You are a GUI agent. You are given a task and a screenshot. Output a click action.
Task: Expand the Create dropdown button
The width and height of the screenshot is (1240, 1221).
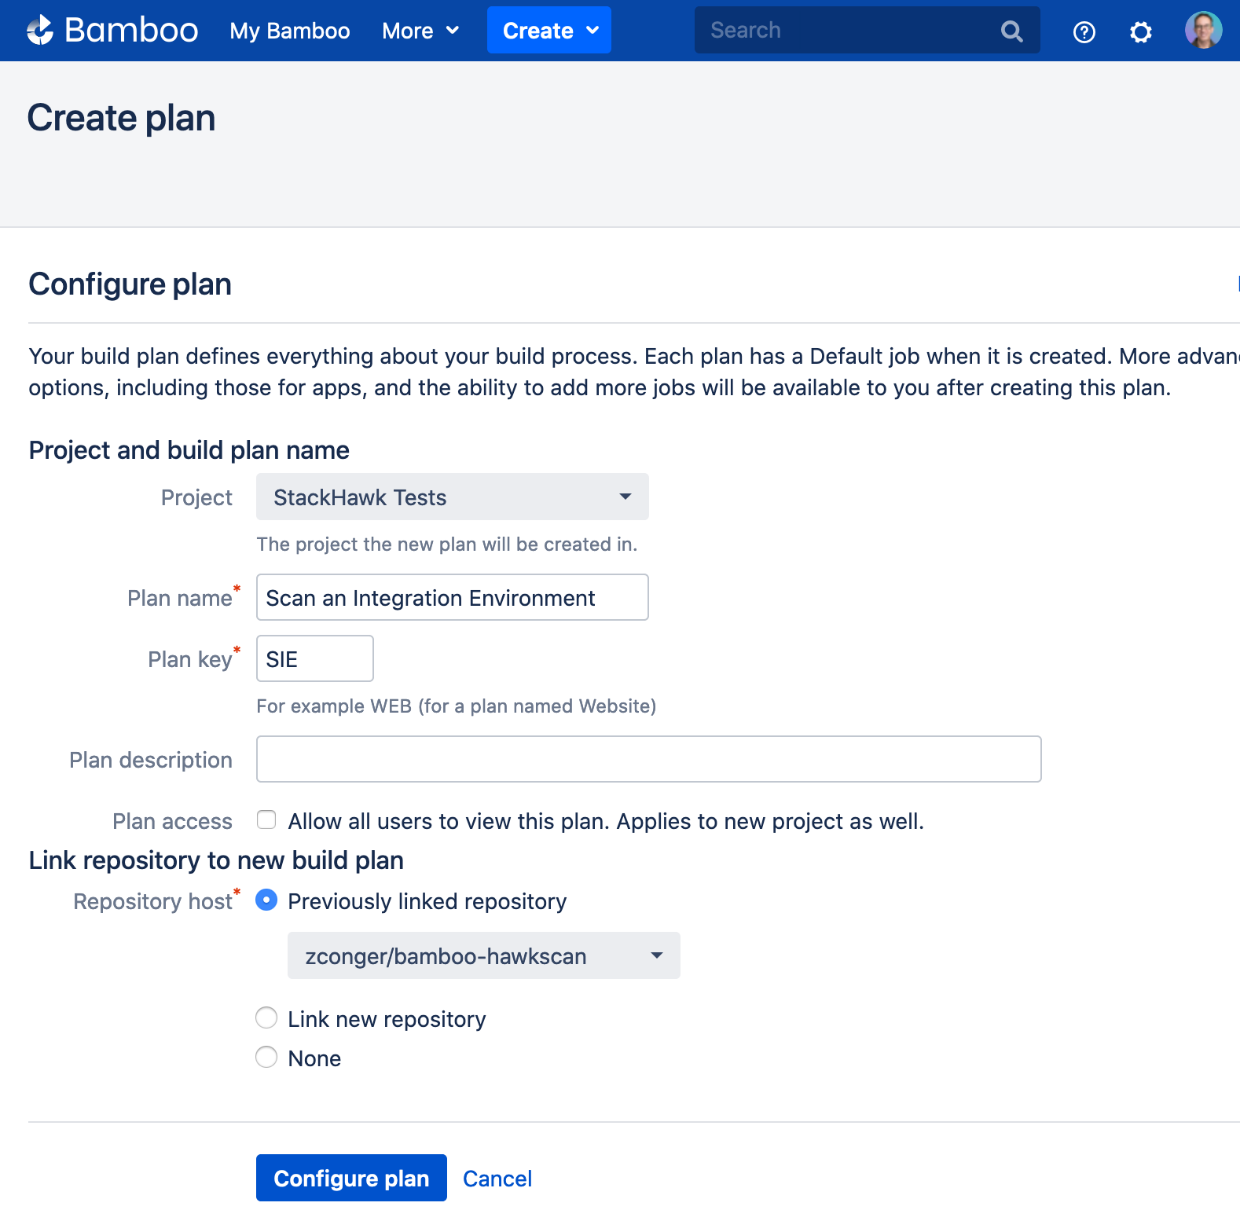point(548,31)
